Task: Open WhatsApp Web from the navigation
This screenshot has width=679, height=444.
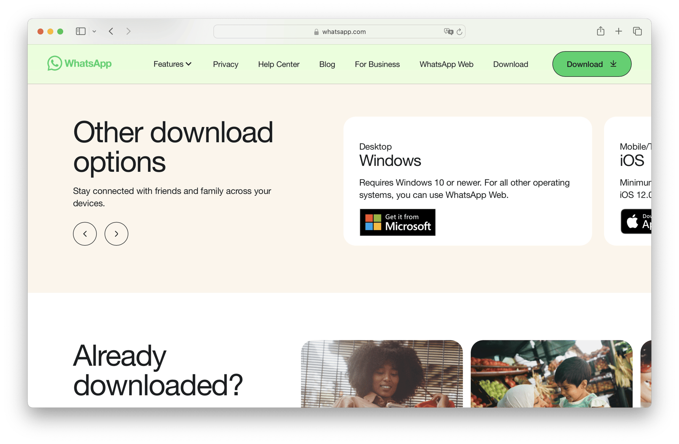Action: coord(446,64)
